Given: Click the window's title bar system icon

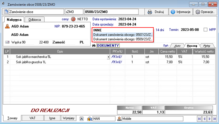Looking at the screenshot, I should pyautogui.click(x=3, y=3).
